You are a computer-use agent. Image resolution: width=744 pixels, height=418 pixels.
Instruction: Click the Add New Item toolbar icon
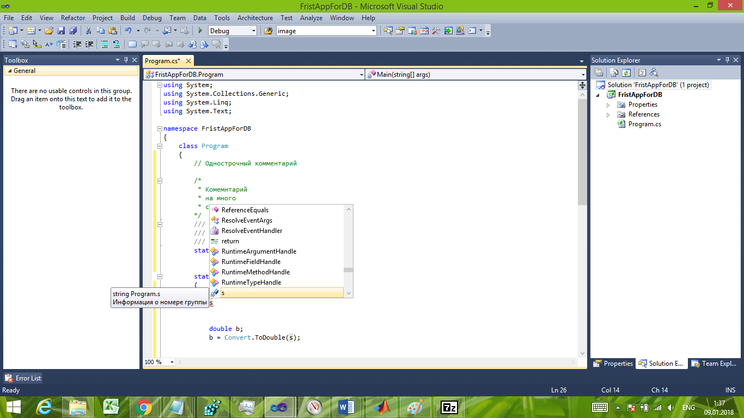coord(31,30)
